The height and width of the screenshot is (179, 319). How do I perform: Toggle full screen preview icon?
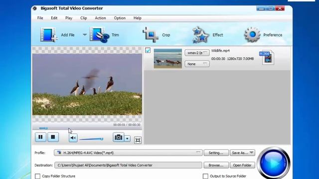(x=138, y=140)
